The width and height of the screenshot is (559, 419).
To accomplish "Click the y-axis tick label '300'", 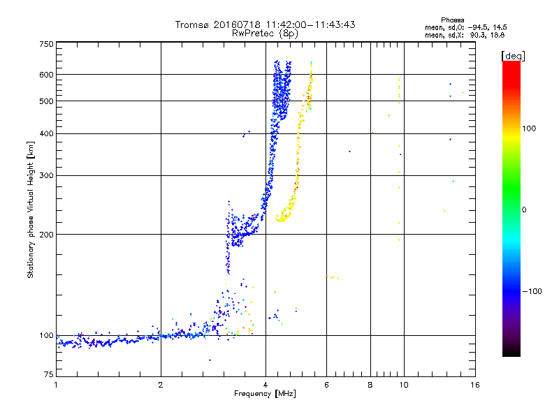I will point(46,176).
